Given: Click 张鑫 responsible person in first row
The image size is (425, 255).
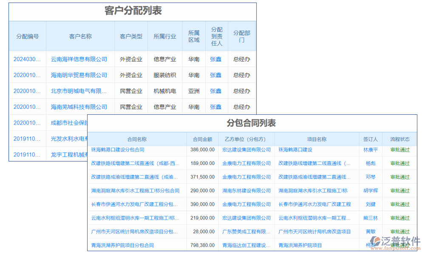Looking at the screenshot, I should 216,59.
